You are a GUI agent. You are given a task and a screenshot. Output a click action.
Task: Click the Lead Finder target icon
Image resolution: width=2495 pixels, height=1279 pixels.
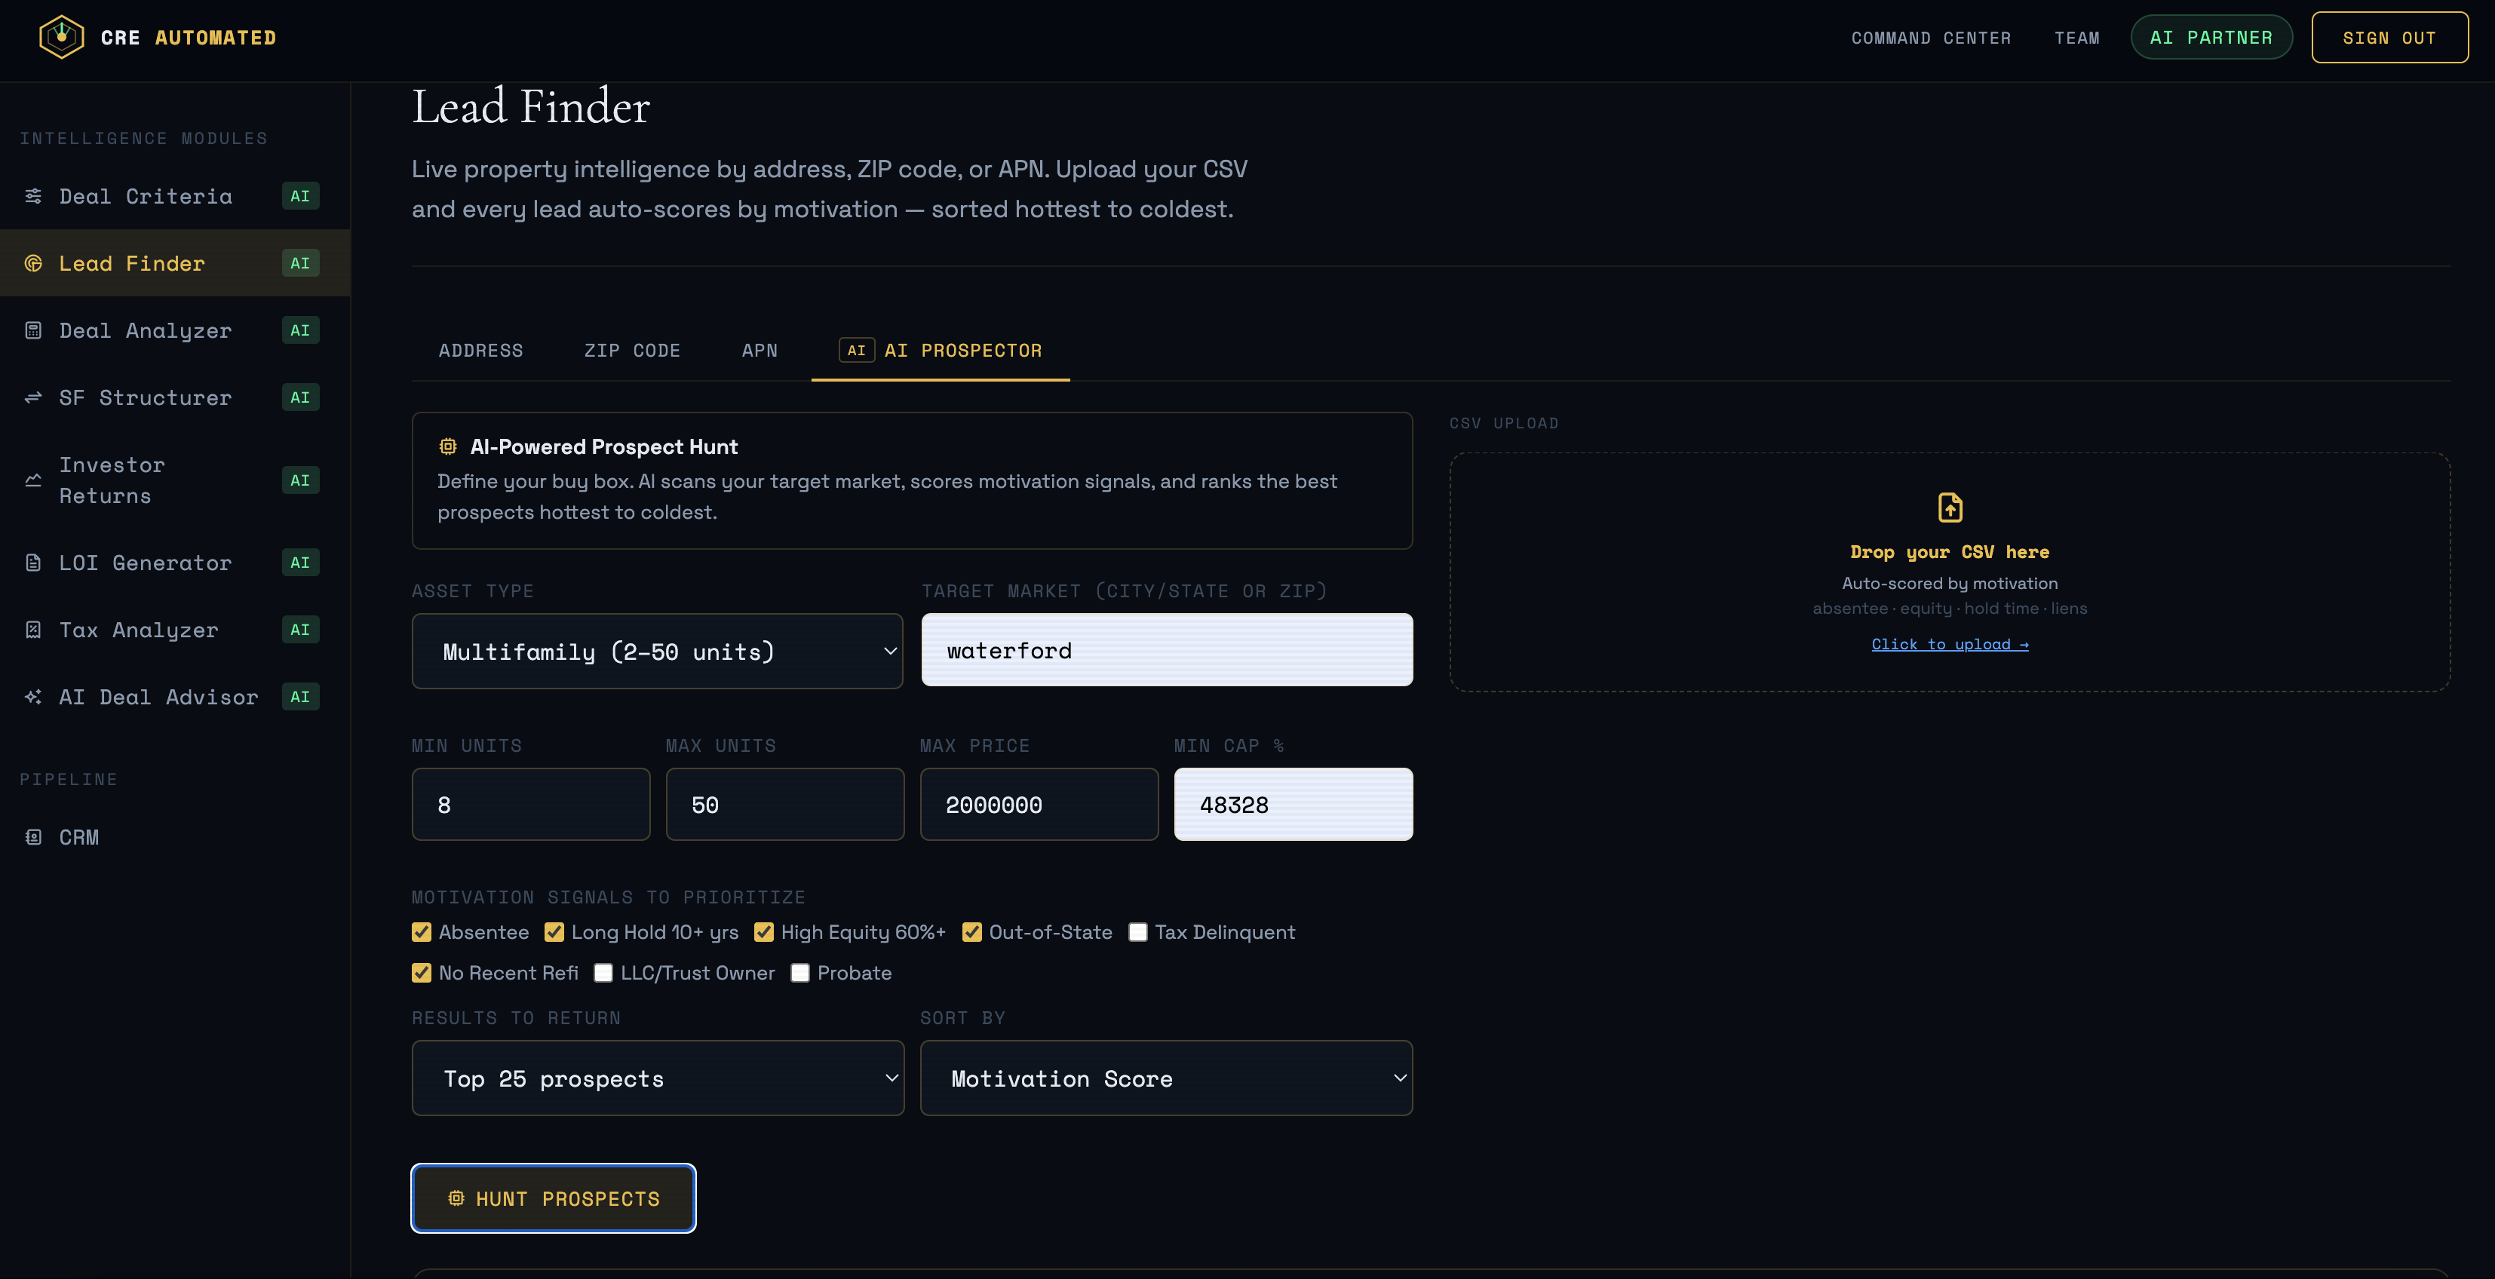[33, 263]
